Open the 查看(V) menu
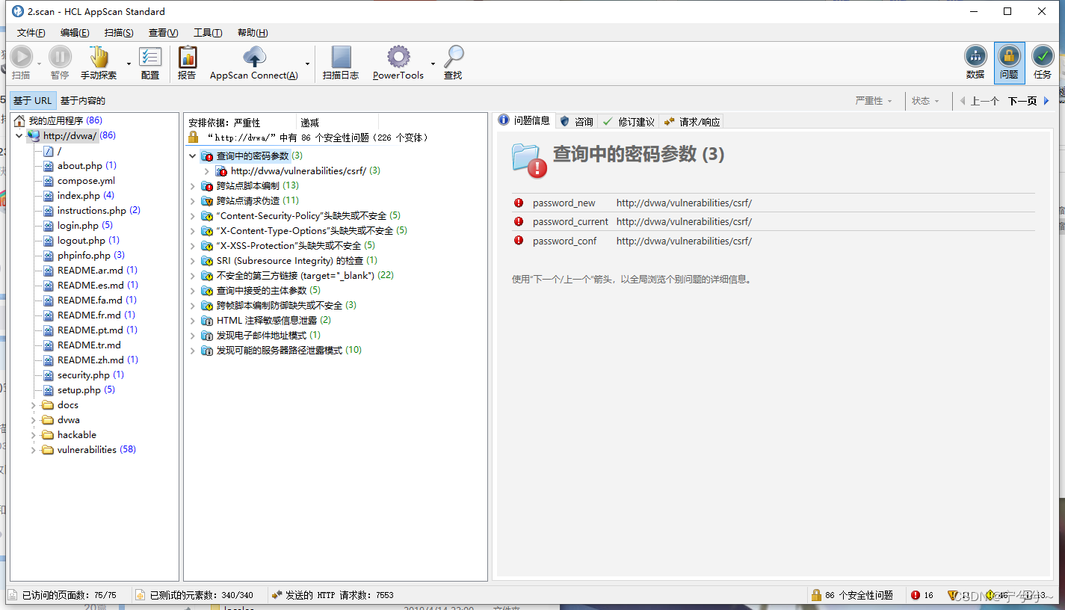 click(163, 33)
